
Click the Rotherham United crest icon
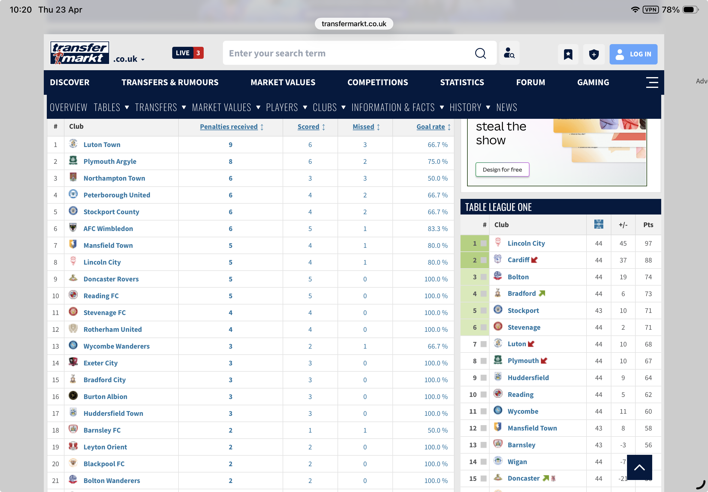(x=73, y=328)
